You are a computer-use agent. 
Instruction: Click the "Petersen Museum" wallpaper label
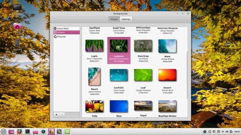click(x=168, y=28)
